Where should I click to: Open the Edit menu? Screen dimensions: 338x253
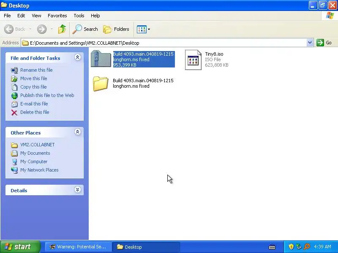point(21,16)
